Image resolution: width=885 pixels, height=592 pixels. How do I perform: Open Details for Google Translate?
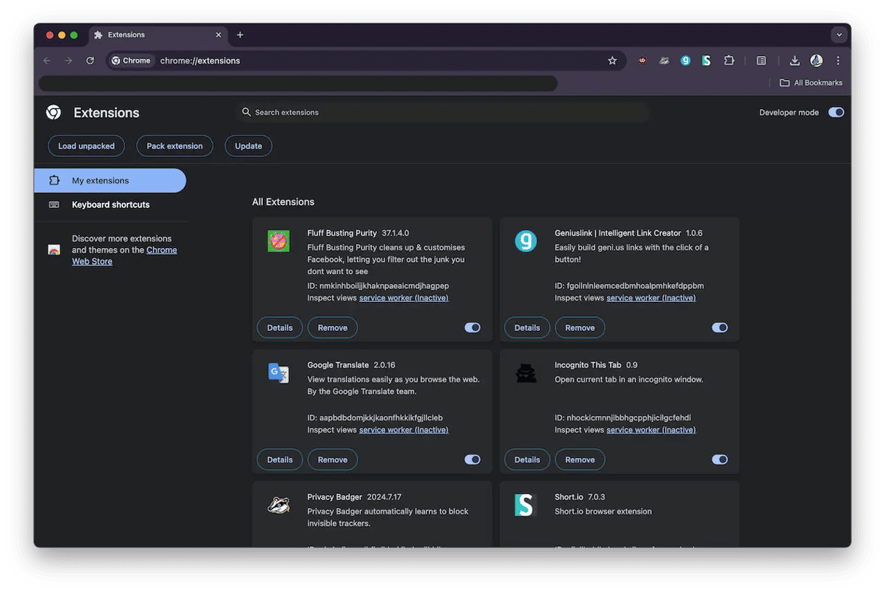[280, 460]
